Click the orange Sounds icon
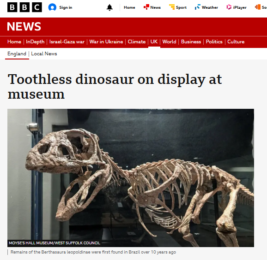 pos(258,7)
